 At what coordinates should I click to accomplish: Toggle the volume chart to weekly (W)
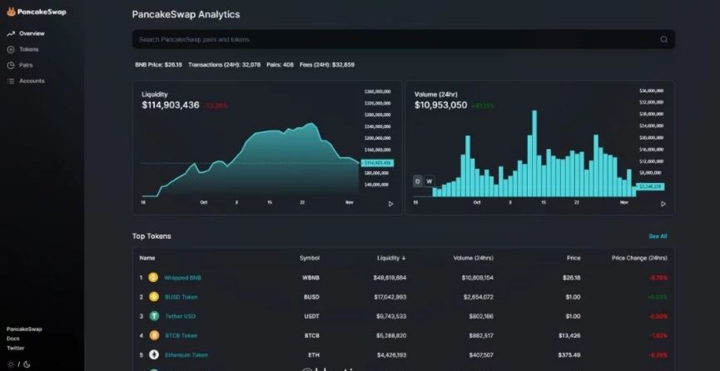tap(430, 181)
